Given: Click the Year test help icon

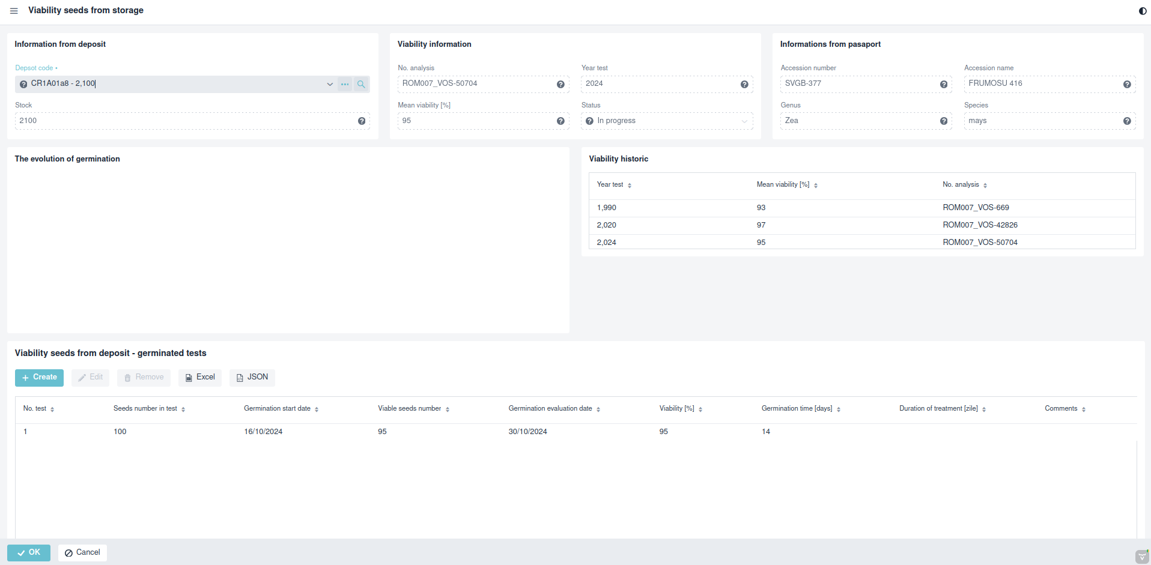Looking at the screenshot, I should [744, 84].
